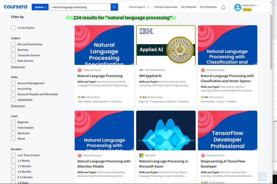This screenshot has width=277, height=184.
Task: Check the Credit Eligible filter
Action: (x=13, y=28)
